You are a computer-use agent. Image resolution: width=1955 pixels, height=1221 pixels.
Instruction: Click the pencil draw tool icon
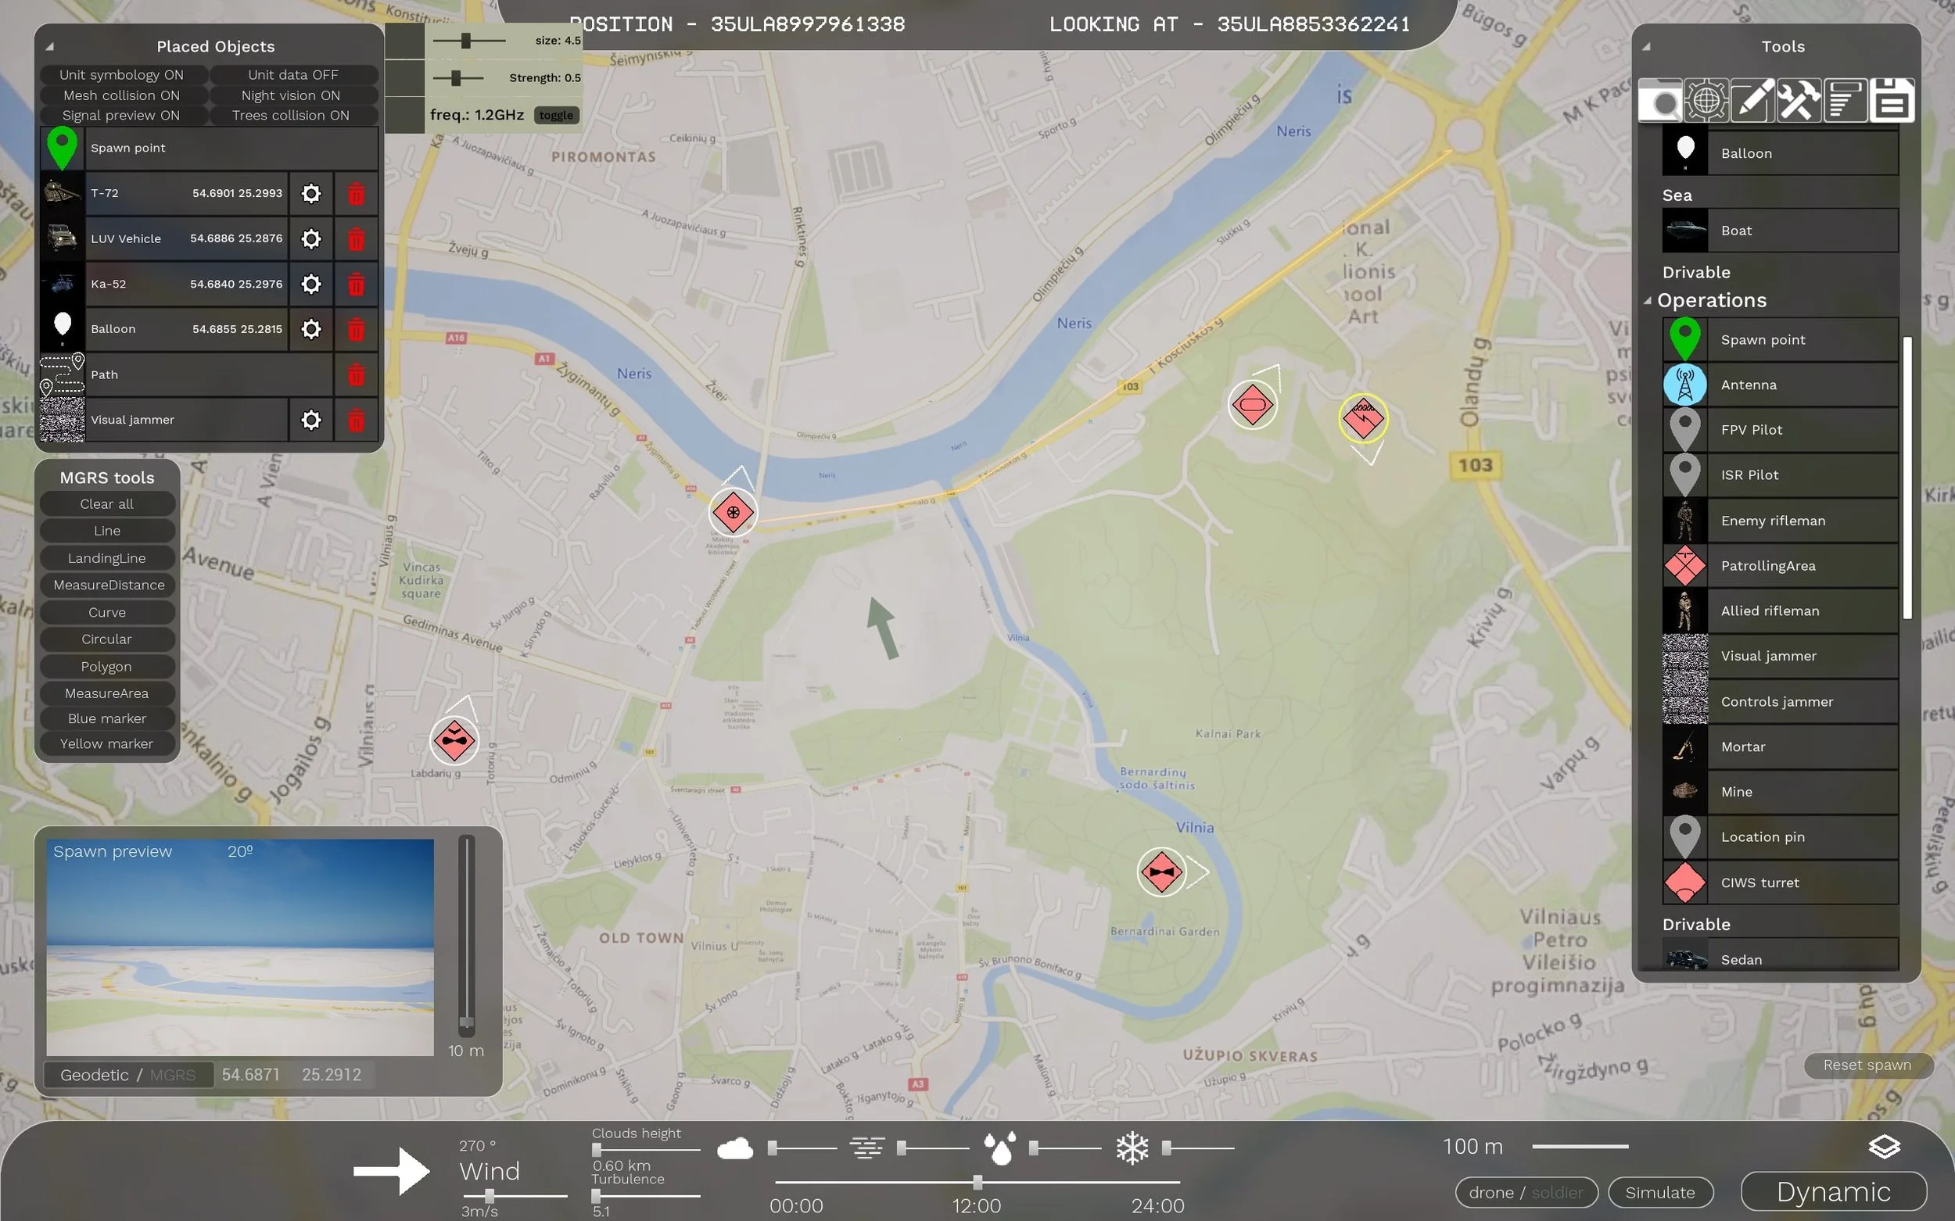1752,101
